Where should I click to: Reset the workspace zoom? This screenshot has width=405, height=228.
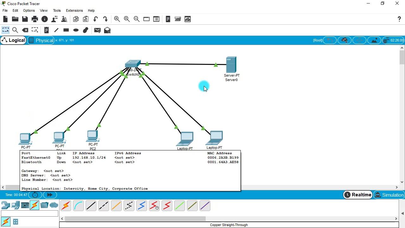click(127, 19)
